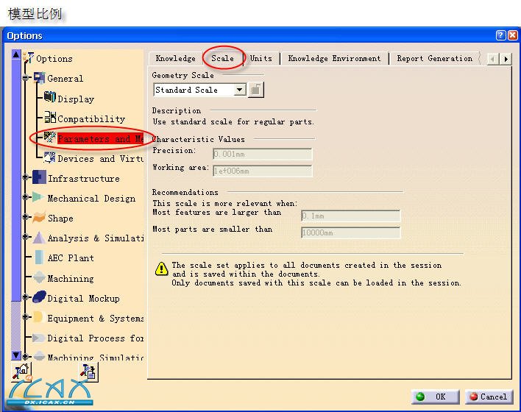Click the Digital Mockup blue icon
The image size is (521, 412).
(x=40, y=296)
